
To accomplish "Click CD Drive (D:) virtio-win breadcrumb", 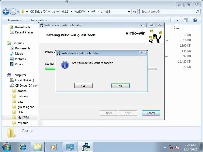I will tap(49, 12).
